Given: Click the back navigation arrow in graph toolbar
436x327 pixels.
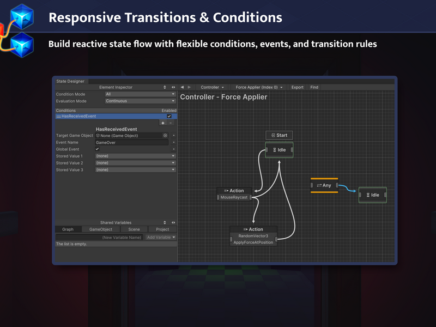Looking at the screenshot, I should [x=182, y=87].
